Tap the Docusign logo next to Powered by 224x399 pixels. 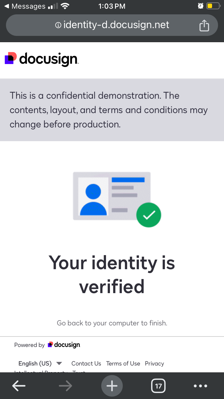[x=64, y=345]
